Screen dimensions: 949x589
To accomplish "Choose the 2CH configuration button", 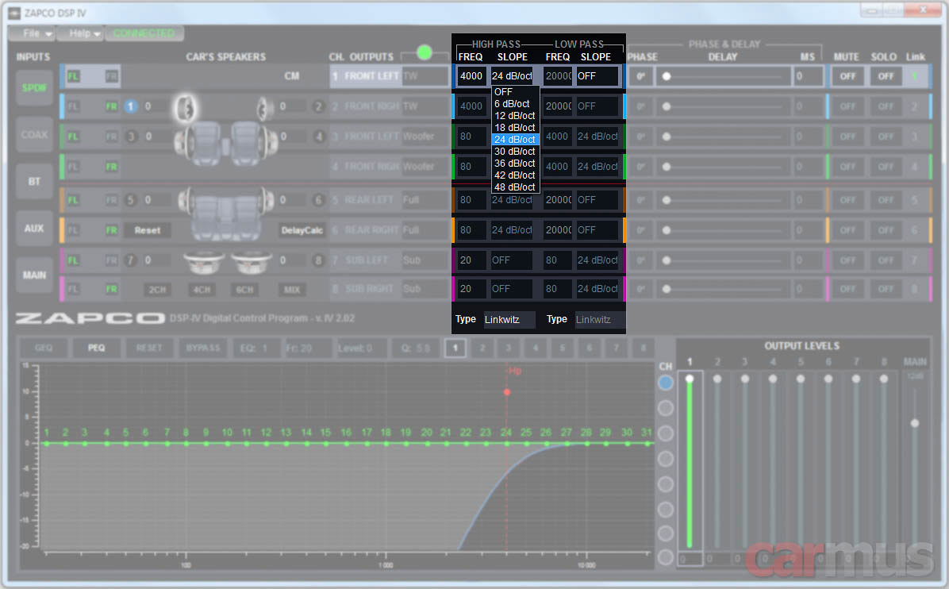I will coord(157,290).
